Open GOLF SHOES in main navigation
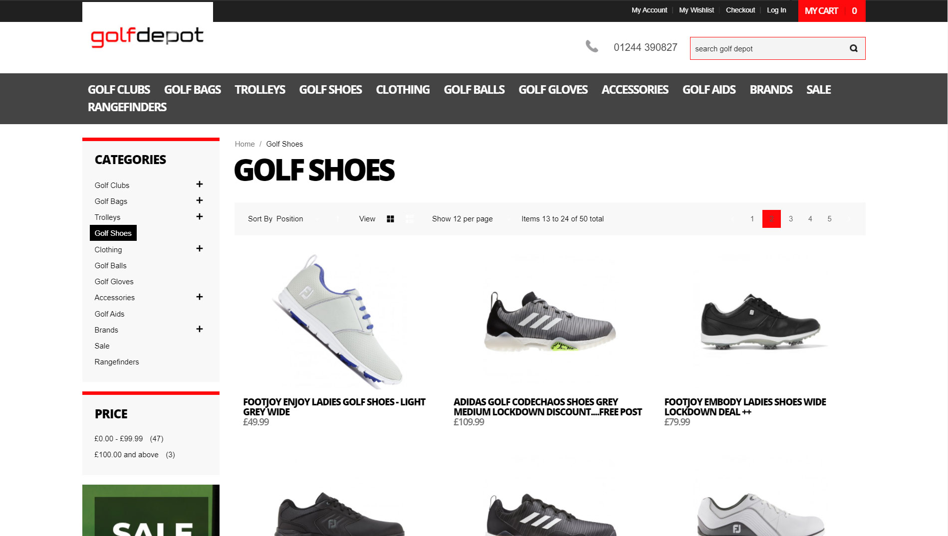 [330, 90]
